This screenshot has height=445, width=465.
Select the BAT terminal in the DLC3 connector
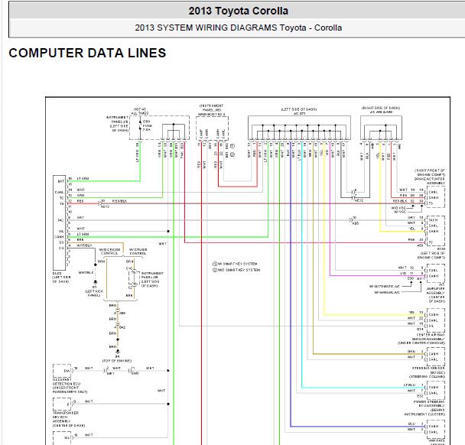[60, 181]
